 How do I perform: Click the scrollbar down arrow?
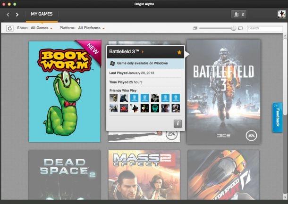point(285,197)
